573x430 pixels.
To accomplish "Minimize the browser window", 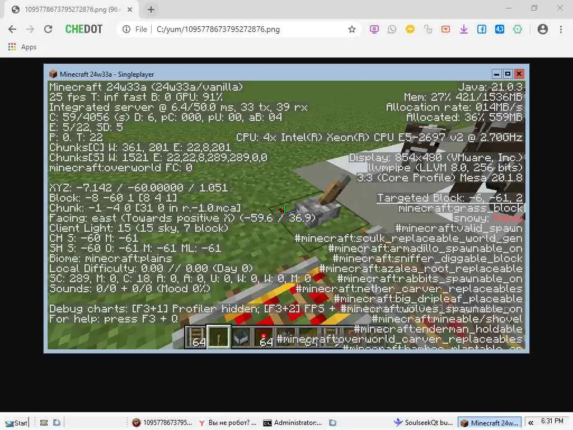I will tap(508, 8).
